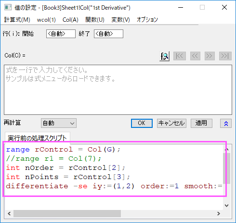Click the horizontal scrollbar thumb
Screen dimensions: 236x223
pyautogui.click(x=67, y=213)
